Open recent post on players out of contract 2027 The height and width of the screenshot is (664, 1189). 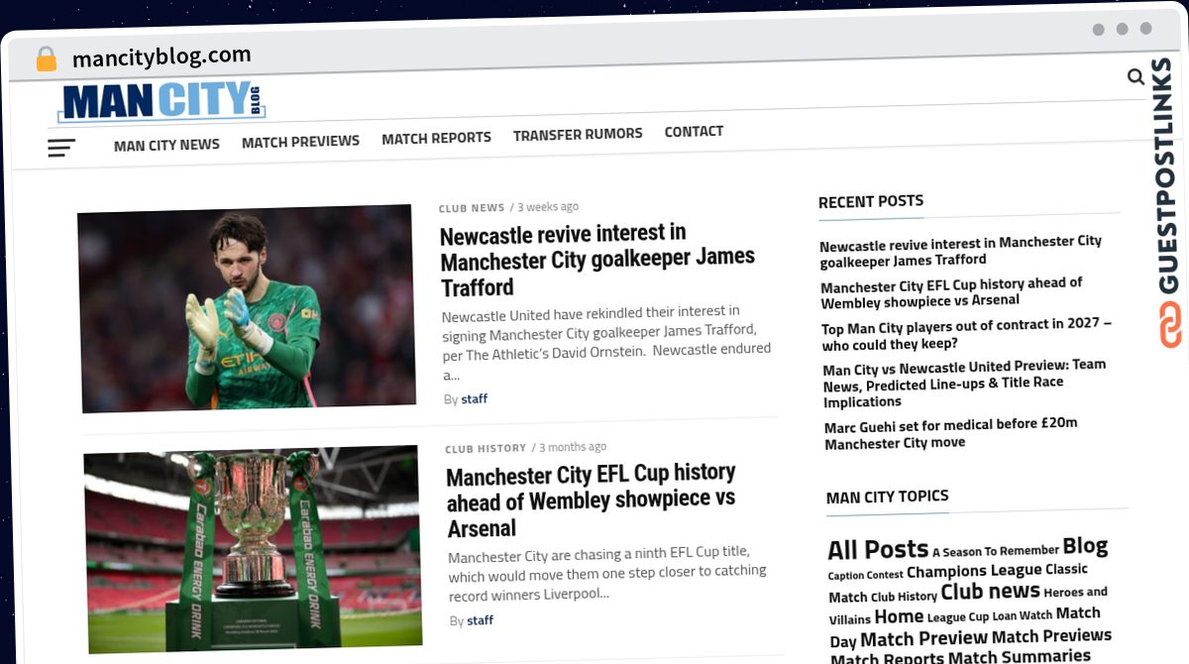pyautogui.click(x=966, y=334)
